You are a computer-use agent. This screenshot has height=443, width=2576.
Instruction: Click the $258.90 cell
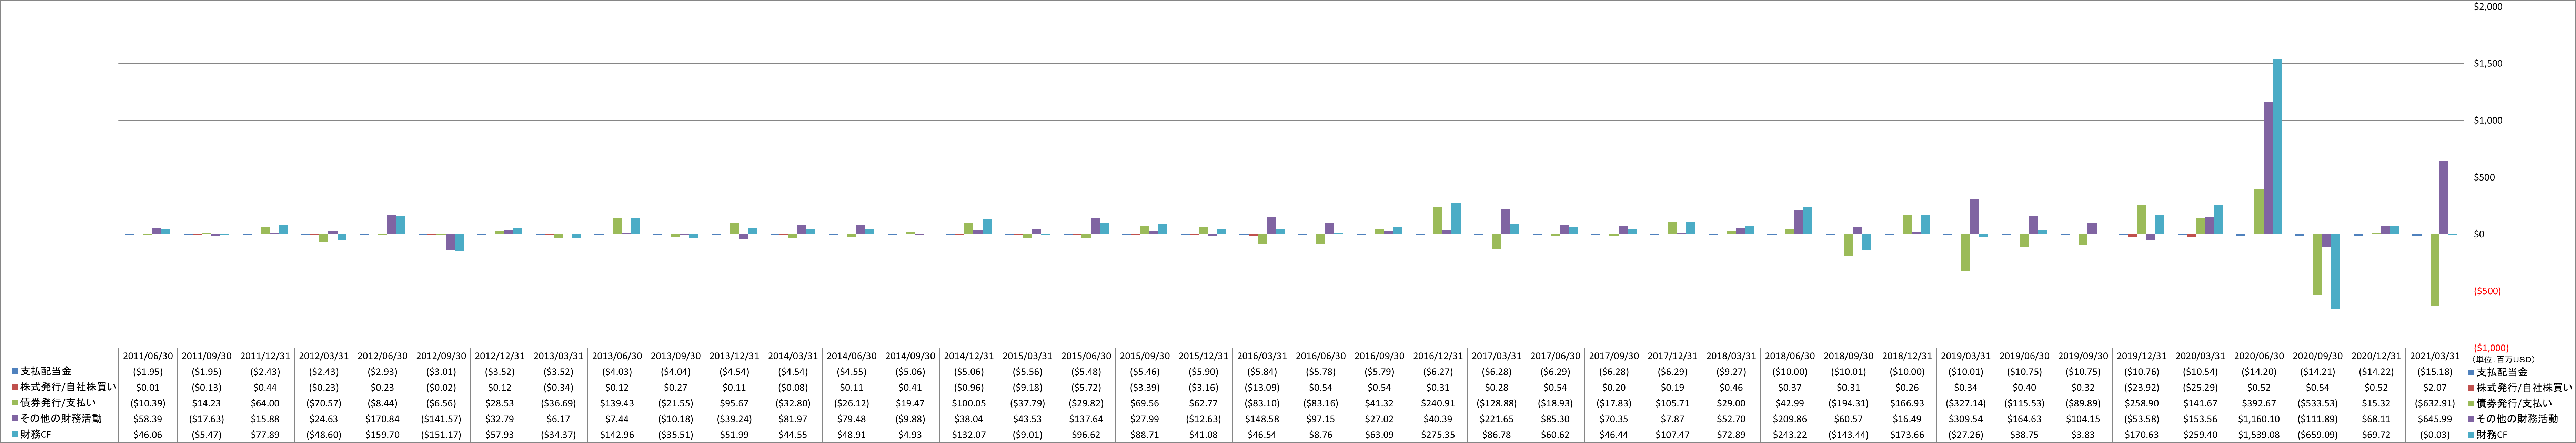2142,403
